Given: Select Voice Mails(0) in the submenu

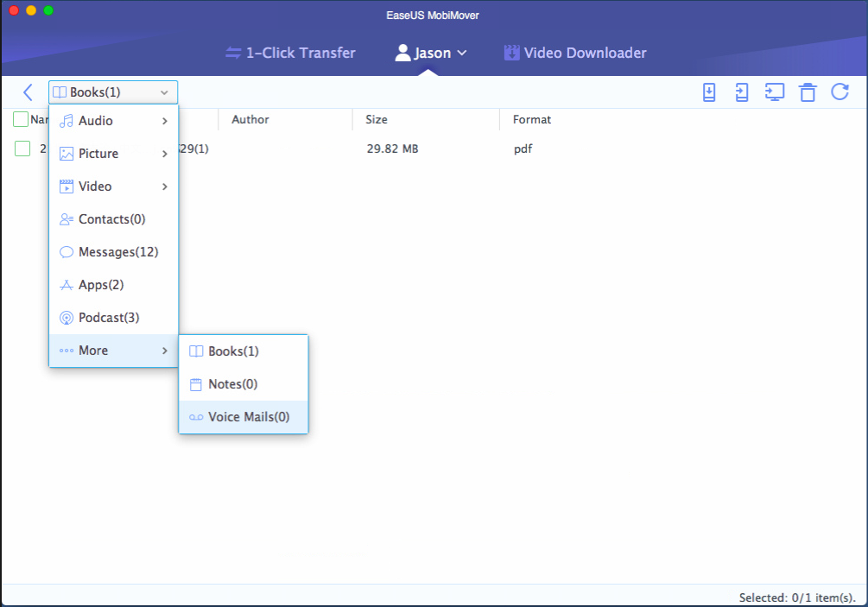Looking at the screenshot, I should pos(244,417).
